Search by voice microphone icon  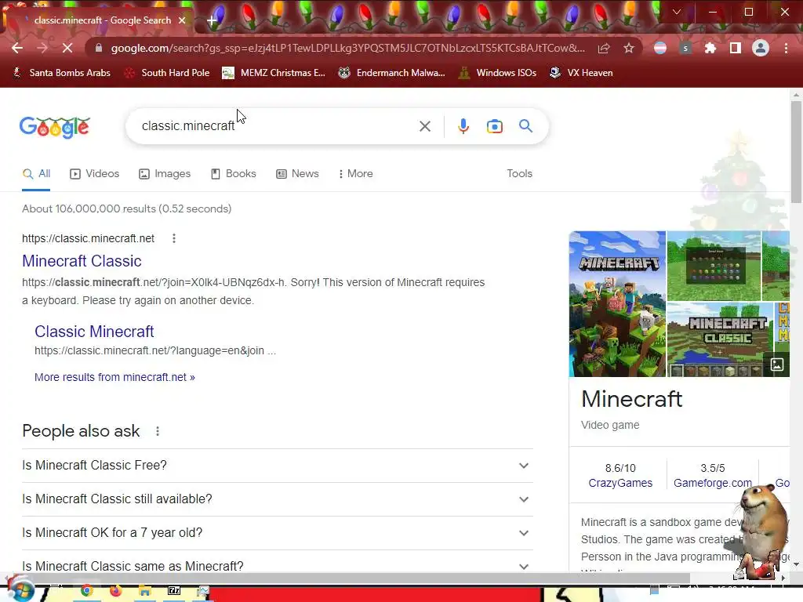coord(463,126)
